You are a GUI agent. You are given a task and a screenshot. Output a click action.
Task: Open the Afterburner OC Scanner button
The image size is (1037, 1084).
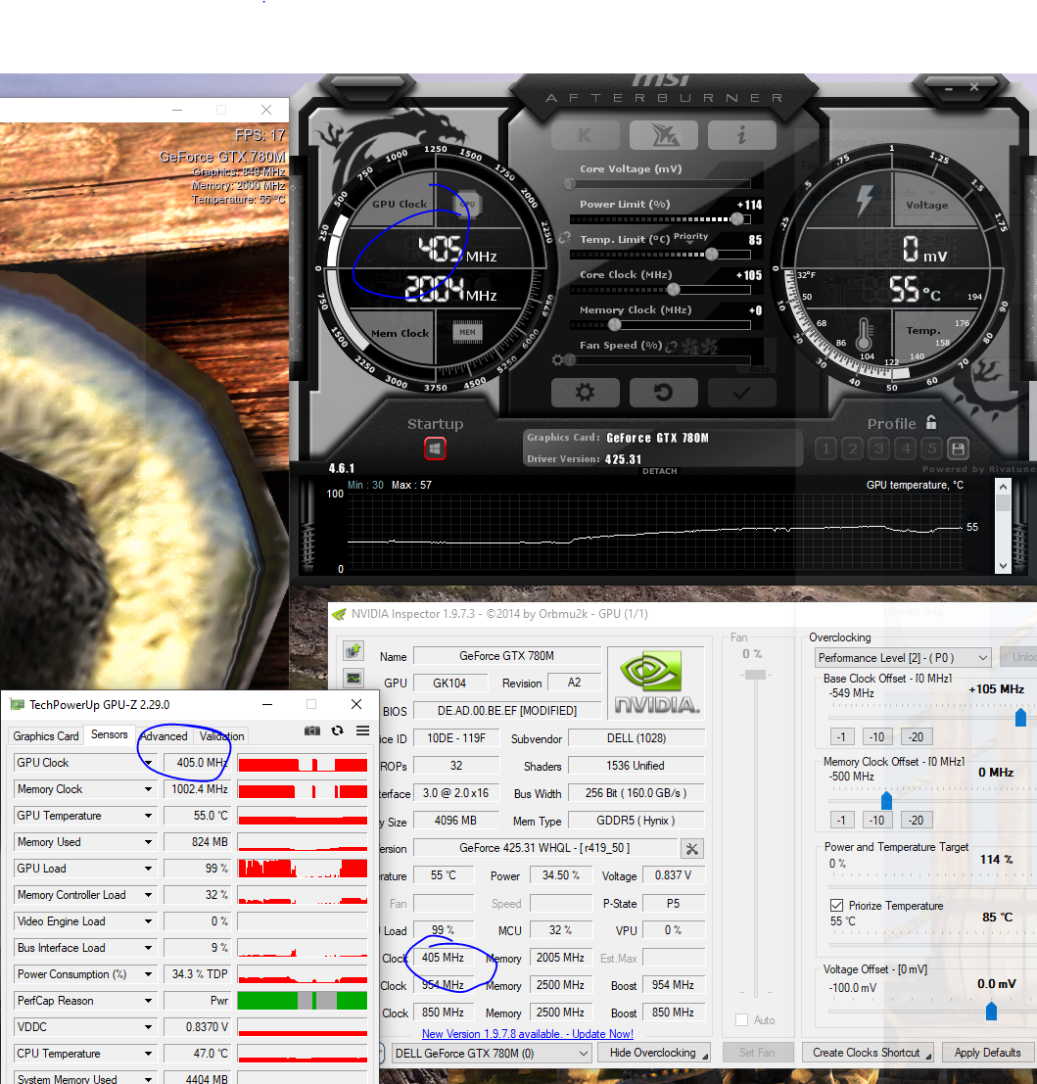tap(664, 135)
